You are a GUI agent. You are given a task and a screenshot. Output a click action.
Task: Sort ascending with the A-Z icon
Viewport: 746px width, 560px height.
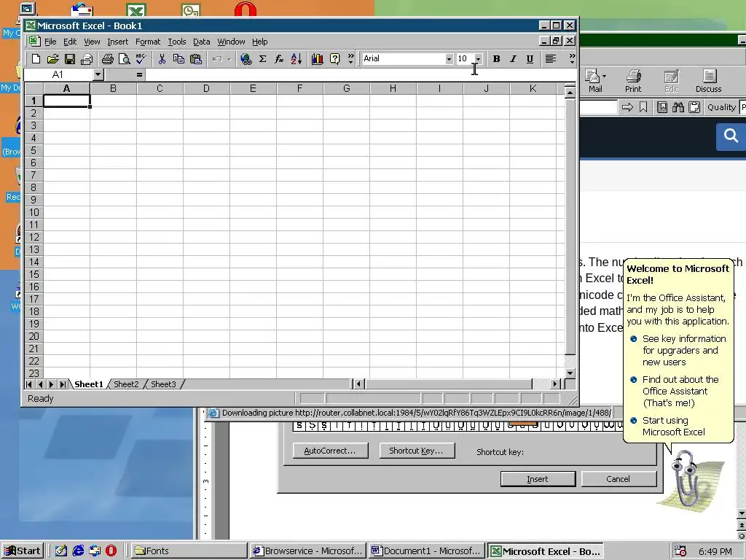pyautogui.click(x=296, y=59)
